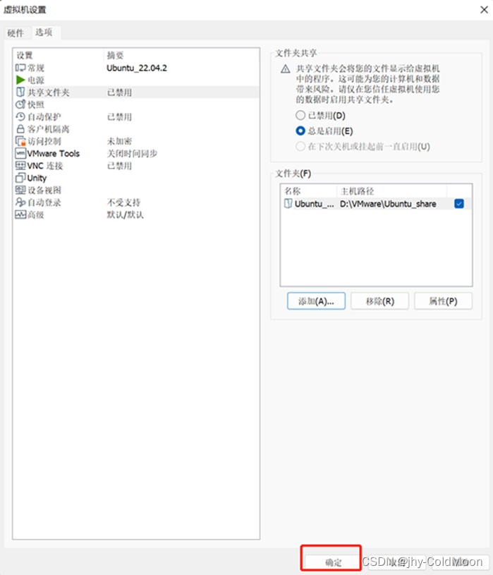Image resolution: width=493 pixels, height=575 pixels.
Task: Click the 默认/默认 summary text
Action: (x=125, y=215)
